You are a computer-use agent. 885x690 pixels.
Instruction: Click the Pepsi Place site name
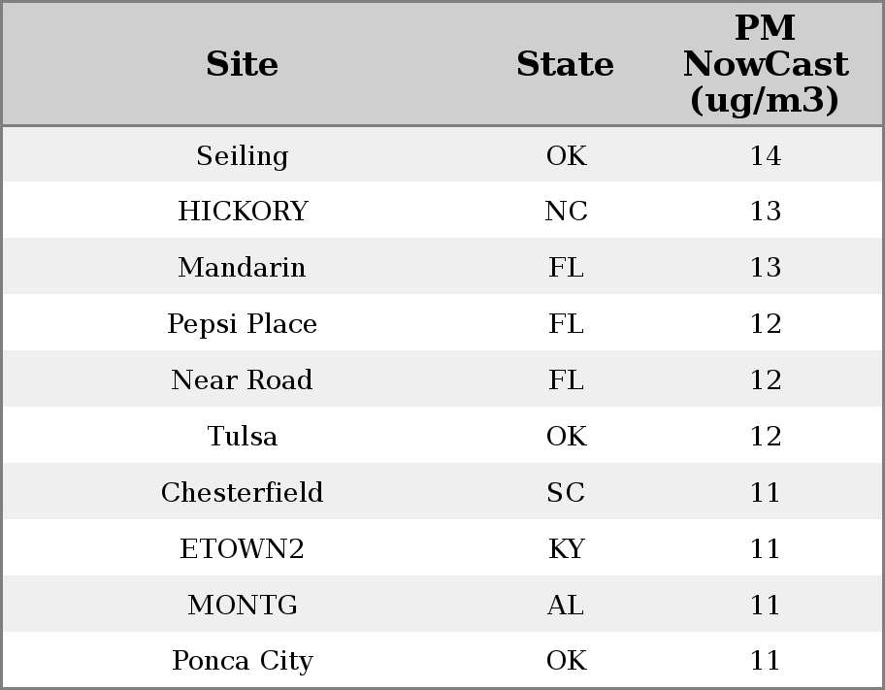click(243, 324)
